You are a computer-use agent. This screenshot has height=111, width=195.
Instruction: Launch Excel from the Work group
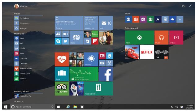(x=150, y=19)
